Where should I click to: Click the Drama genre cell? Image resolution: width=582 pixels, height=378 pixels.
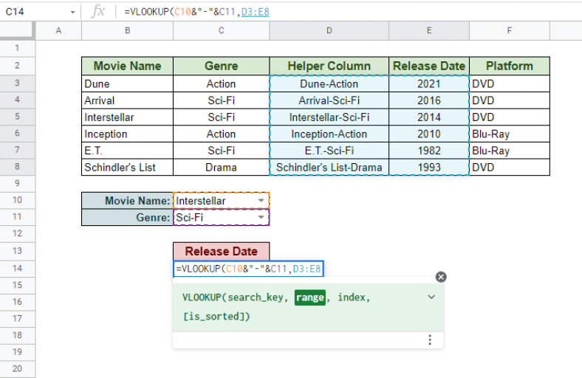point(222,168)
